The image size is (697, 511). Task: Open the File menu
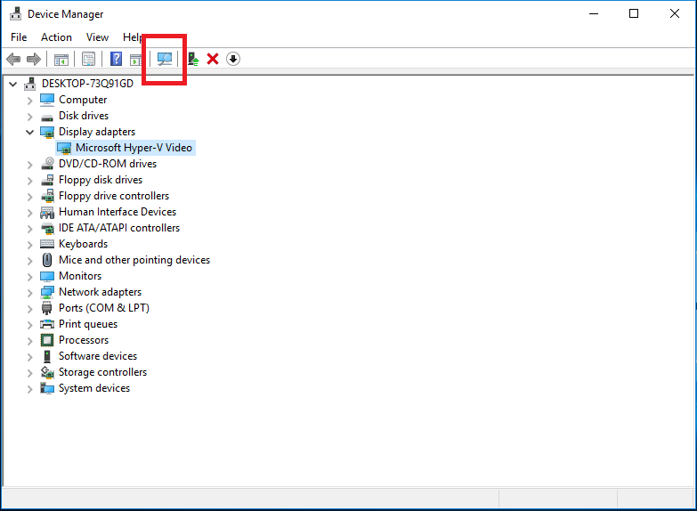click(x=19, y=37)
